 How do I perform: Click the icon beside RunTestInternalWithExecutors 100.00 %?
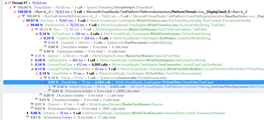tap(23, 16)
